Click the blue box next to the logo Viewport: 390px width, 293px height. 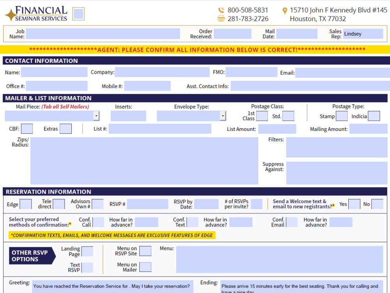coord(78,13)
